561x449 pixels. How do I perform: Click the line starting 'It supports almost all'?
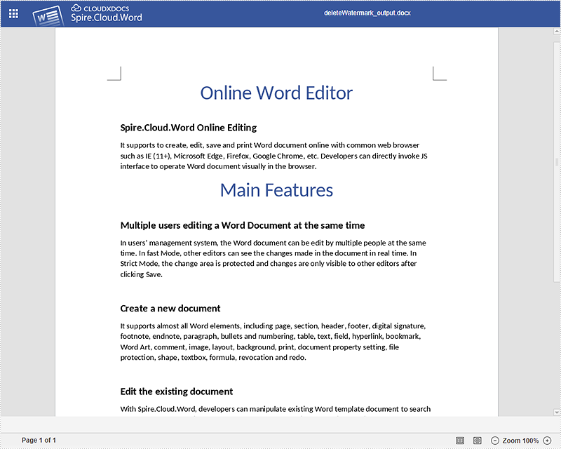point(273,326)
